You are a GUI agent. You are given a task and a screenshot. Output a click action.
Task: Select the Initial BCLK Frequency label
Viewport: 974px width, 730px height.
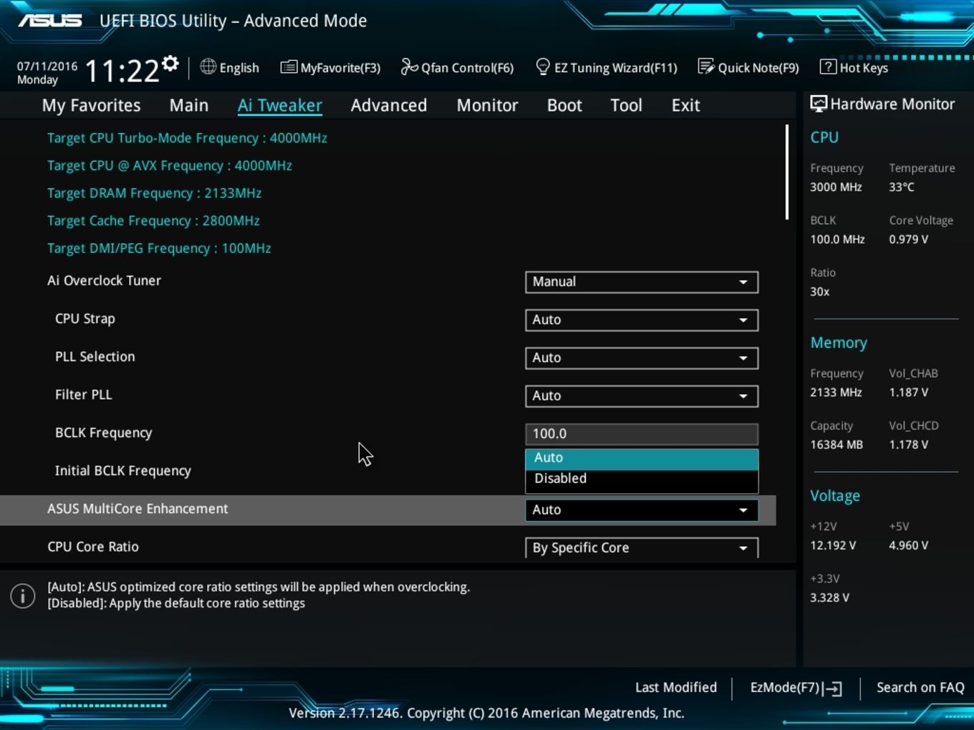[x=122, y=471]
